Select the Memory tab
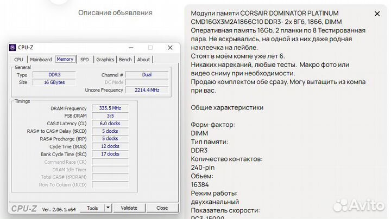This screenshot has height=219, width=391. coord(65,59)
